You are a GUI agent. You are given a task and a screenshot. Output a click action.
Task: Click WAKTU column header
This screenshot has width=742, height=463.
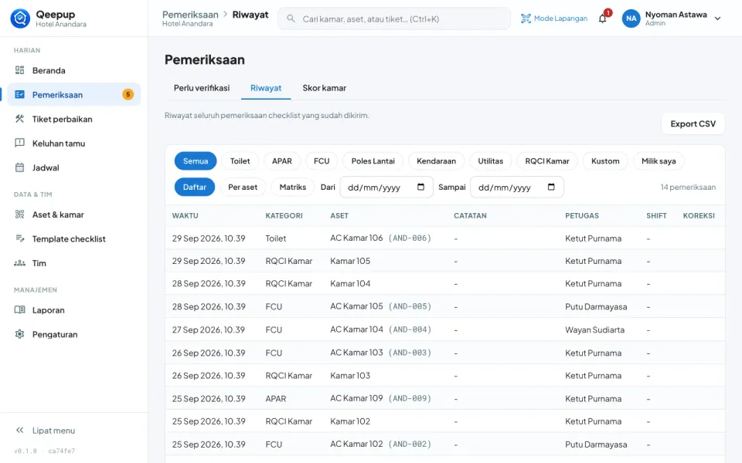(185, 215)
